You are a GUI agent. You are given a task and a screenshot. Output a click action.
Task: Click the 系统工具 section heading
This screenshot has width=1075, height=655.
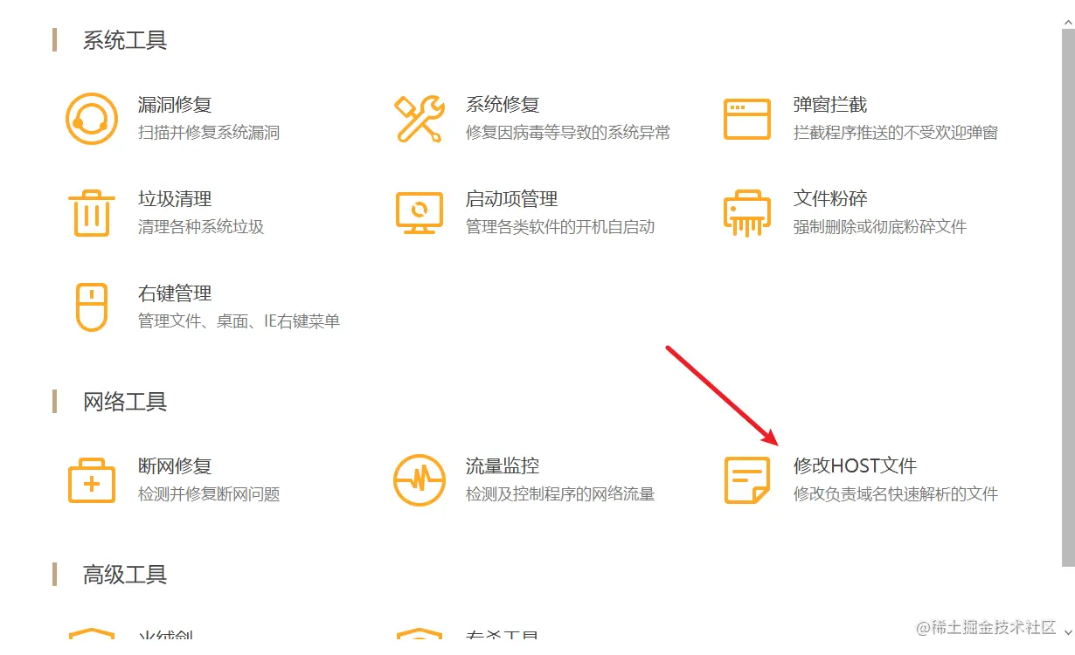coord(125,40)
